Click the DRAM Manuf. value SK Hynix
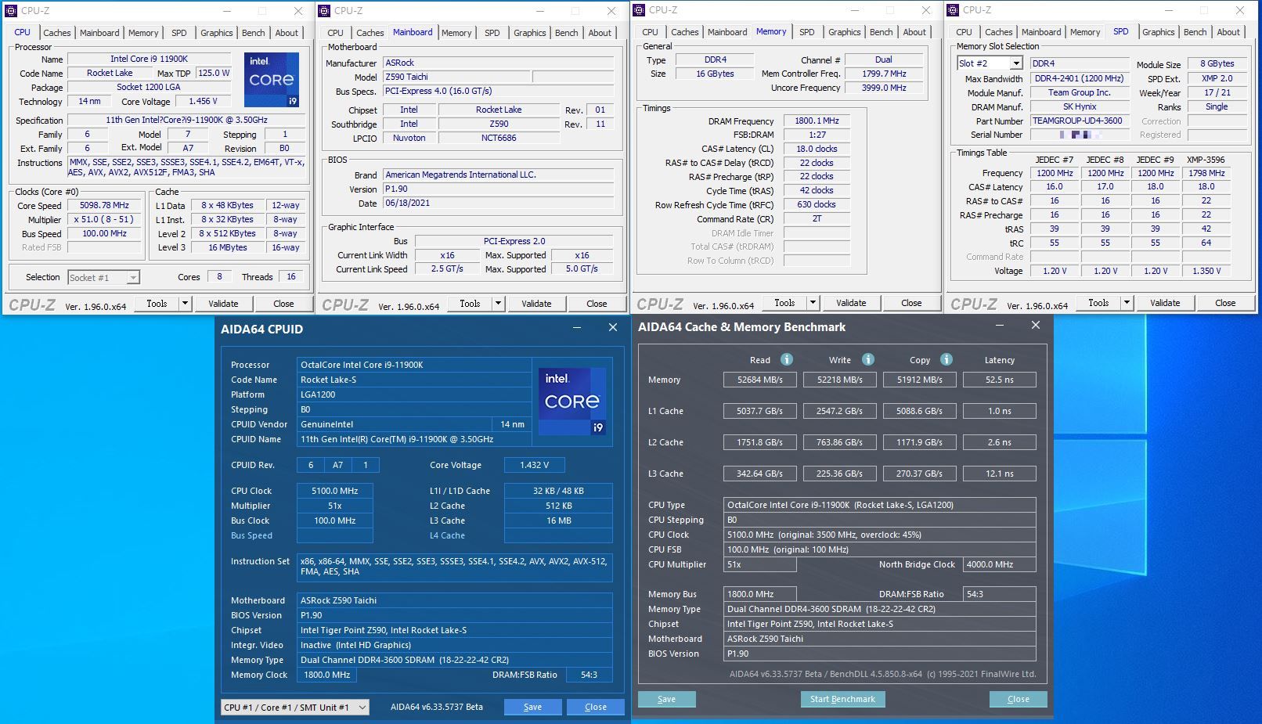Viewport: 1262px width, 724px height. pos(1080,106)
